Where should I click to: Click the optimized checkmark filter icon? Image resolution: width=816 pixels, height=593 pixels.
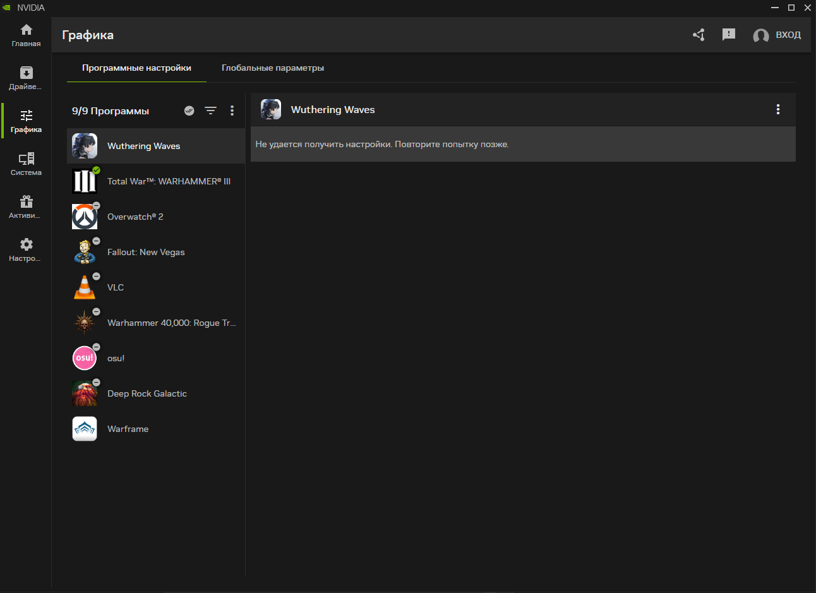coord(189,111)
